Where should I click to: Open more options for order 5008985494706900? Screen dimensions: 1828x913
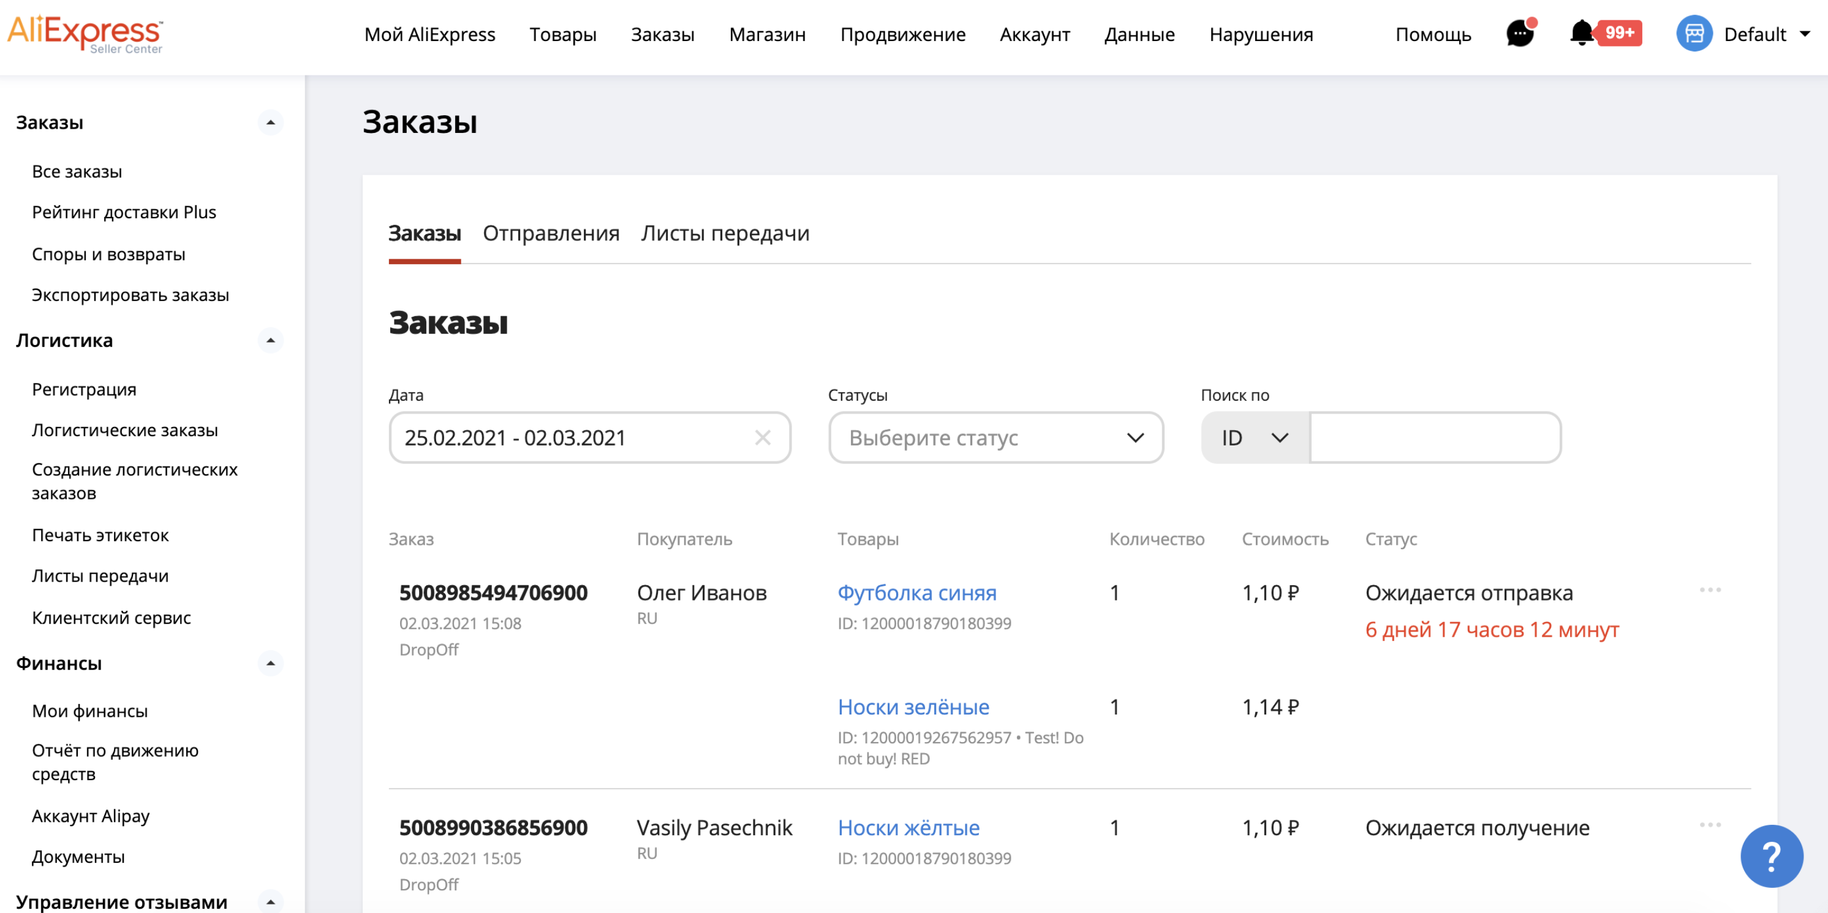(1710, 590)
